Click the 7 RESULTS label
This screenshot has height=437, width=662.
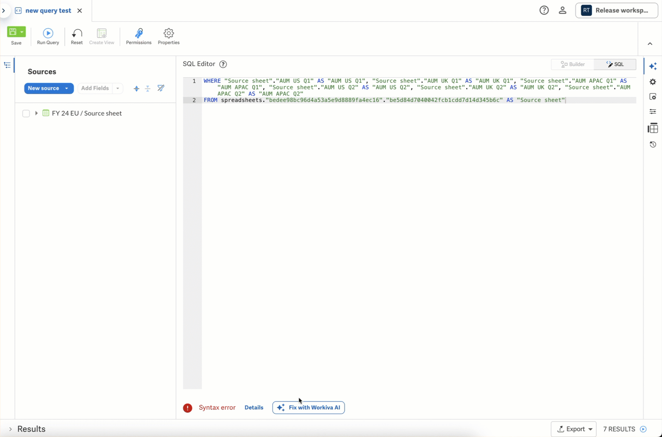(619, 429)
